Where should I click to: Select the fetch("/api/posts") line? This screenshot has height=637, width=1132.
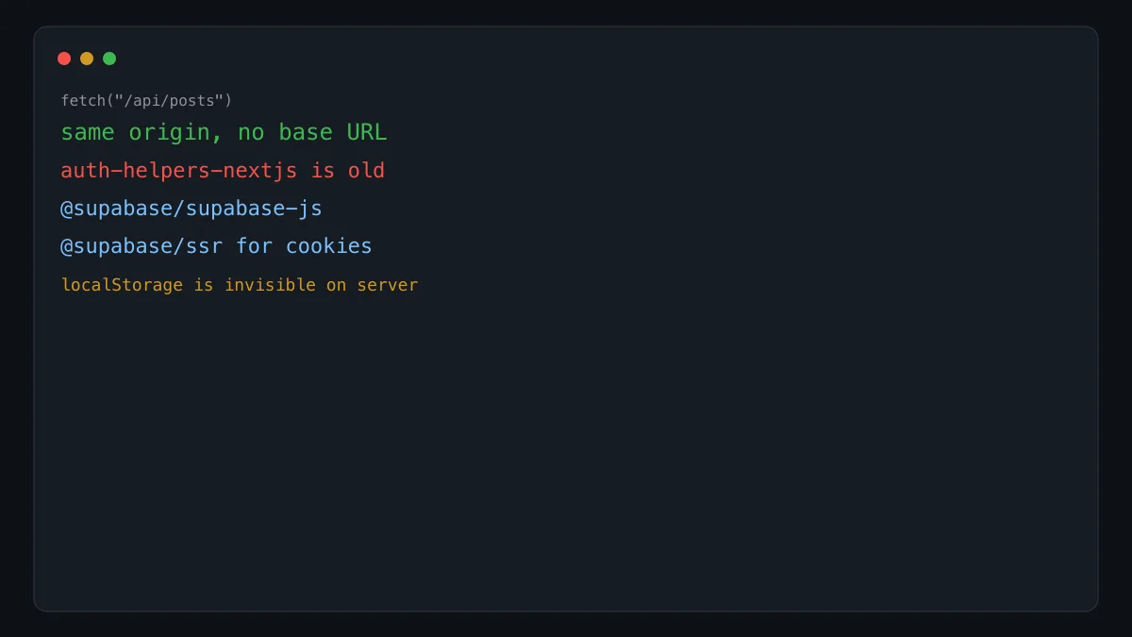click(146, 100)
